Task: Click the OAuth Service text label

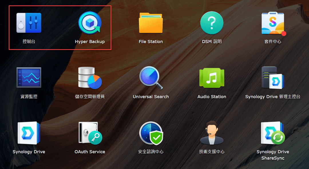Action: tap(90, 152)
